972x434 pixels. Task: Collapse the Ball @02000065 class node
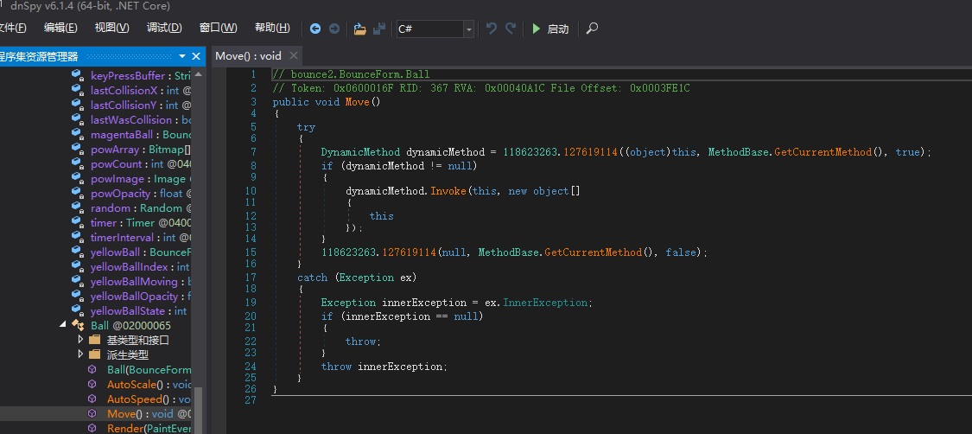(63, 326)
